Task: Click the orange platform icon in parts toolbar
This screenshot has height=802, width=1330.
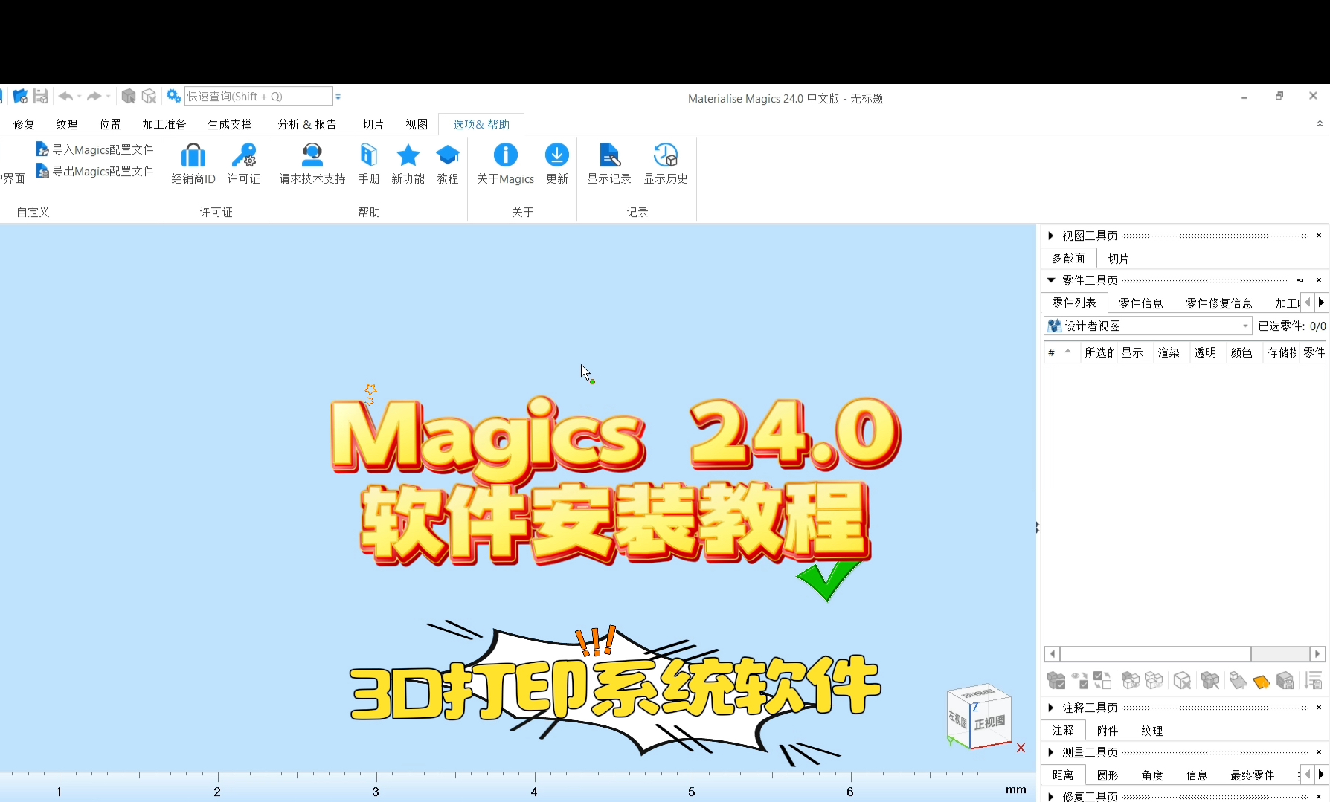Action: pyautogui.click(x=1262, y=681)
